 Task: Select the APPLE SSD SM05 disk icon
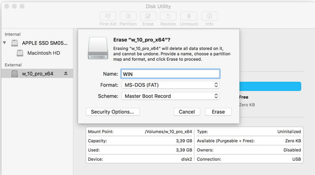[15, 43]
